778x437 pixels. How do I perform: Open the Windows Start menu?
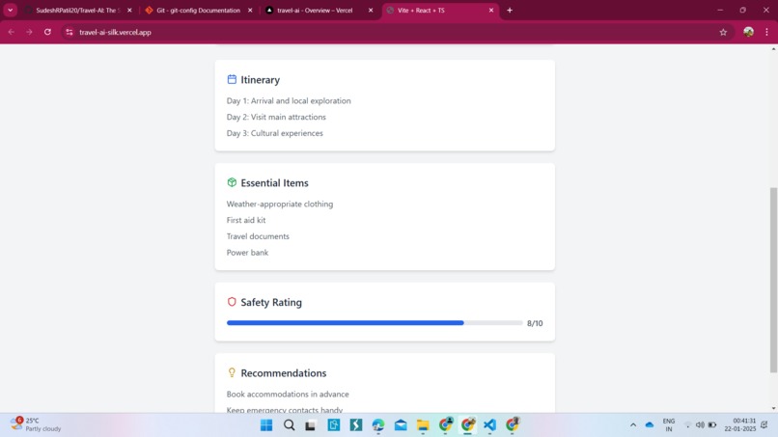(266, 425)
